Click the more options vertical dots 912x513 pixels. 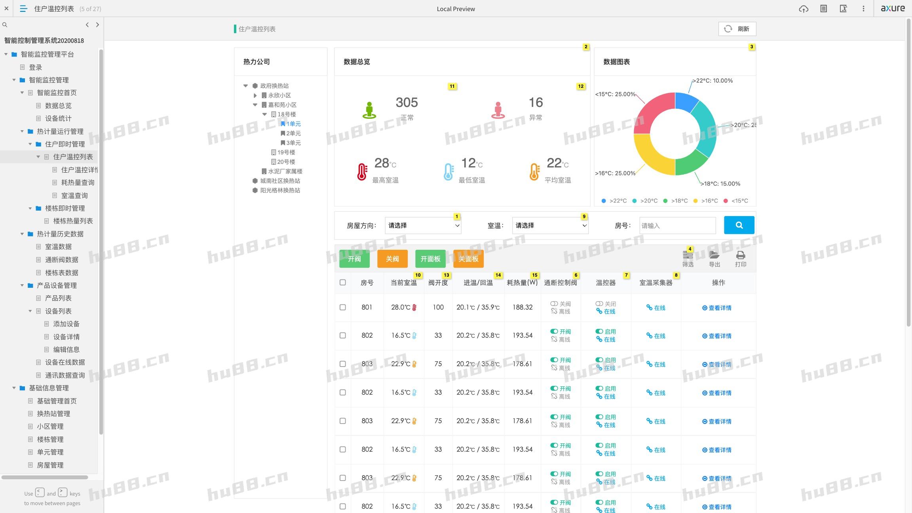pyautogui.click(x=863, y=9)
